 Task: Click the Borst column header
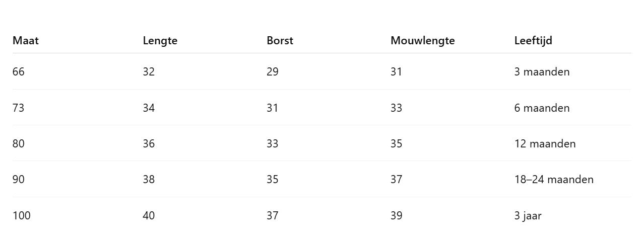280,41
